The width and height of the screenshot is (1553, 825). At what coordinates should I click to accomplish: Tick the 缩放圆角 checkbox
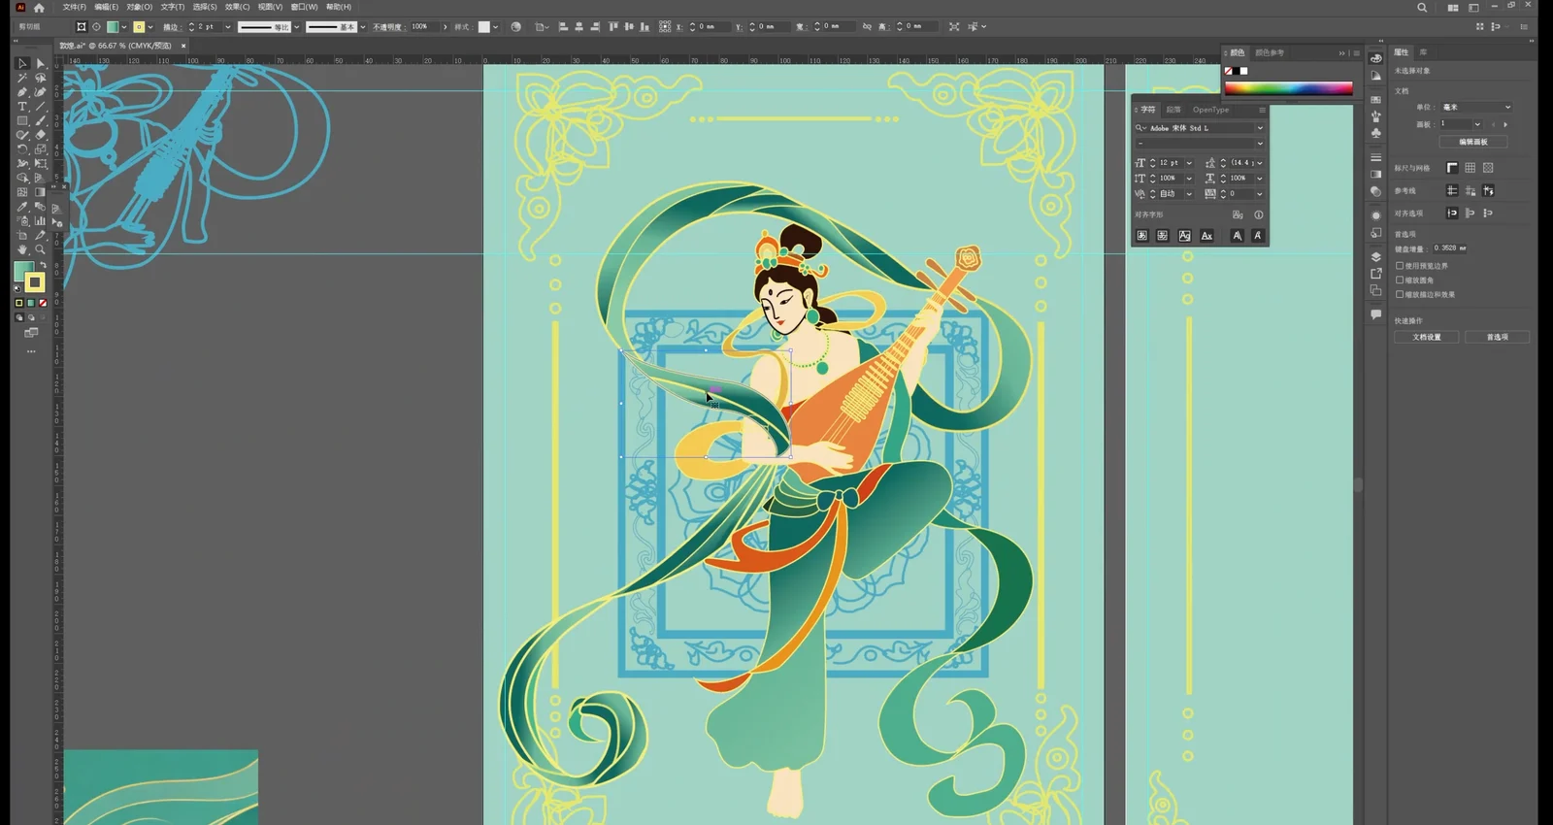point(1400,280)
